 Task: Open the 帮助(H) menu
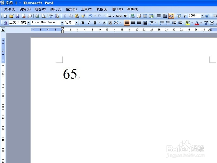133,9
